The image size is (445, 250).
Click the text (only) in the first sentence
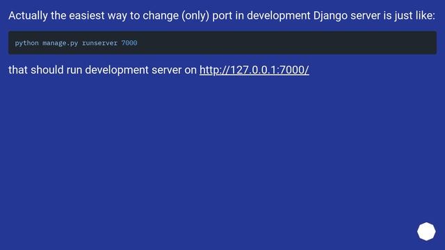195,15
